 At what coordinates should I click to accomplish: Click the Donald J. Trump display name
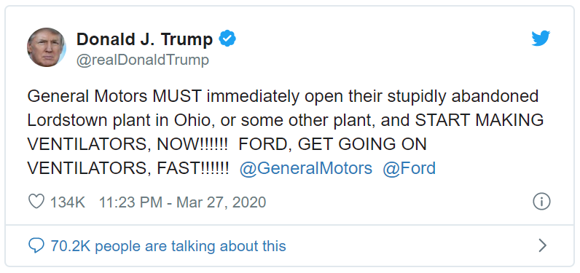coord(144,39)
